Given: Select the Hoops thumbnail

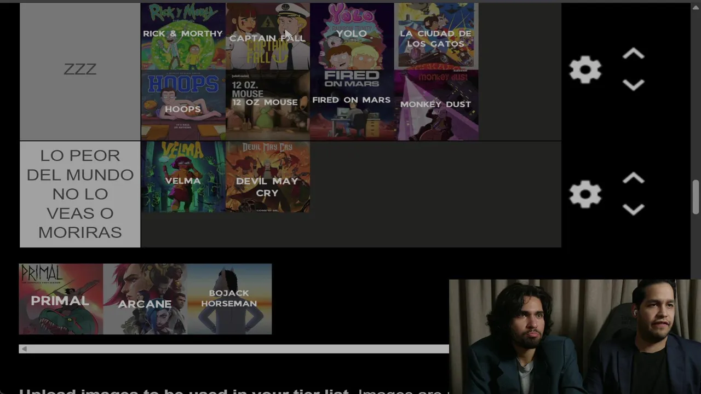Looking at the screenshot, I should (183, 105).
